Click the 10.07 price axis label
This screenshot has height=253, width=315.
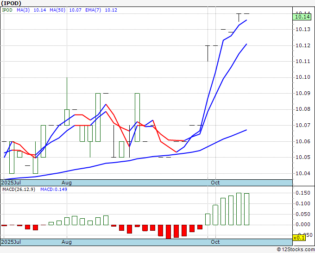tap(303, 126)
